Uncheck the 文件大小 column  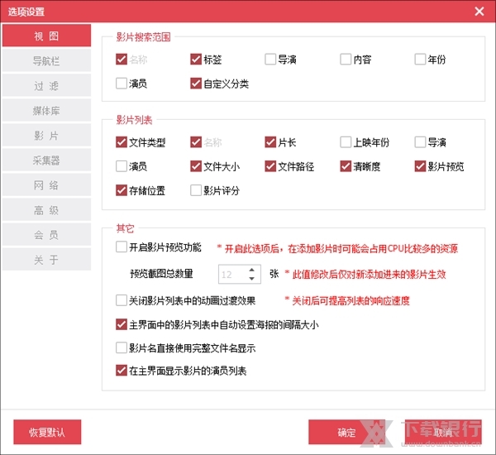196,166
